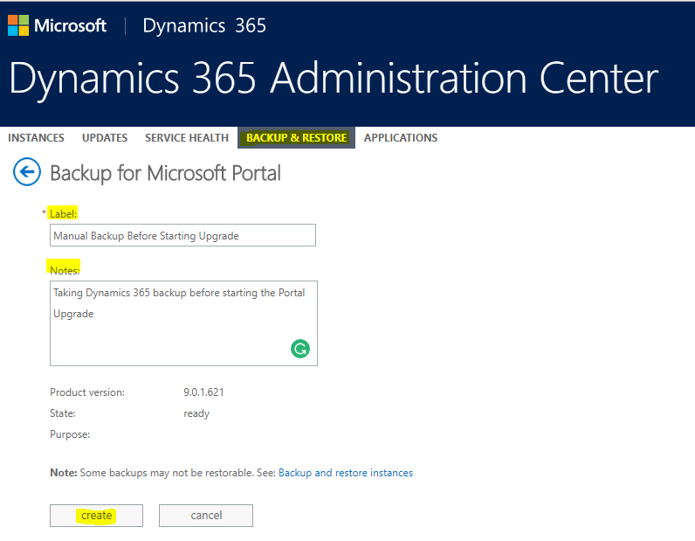This screenshot has height=541, width=695.
Task: Open the SERVICE HEALTH tab
Action: tap(187, 138)
